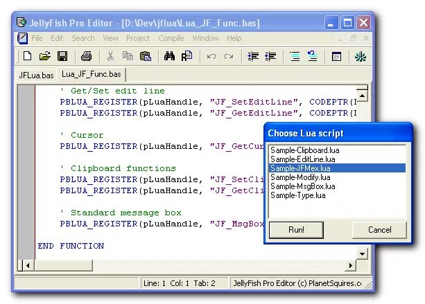Click the "JF_SetEditLine" string in the code
The height and width of the screenshot is (304, 425).
[x=254, y=102]
